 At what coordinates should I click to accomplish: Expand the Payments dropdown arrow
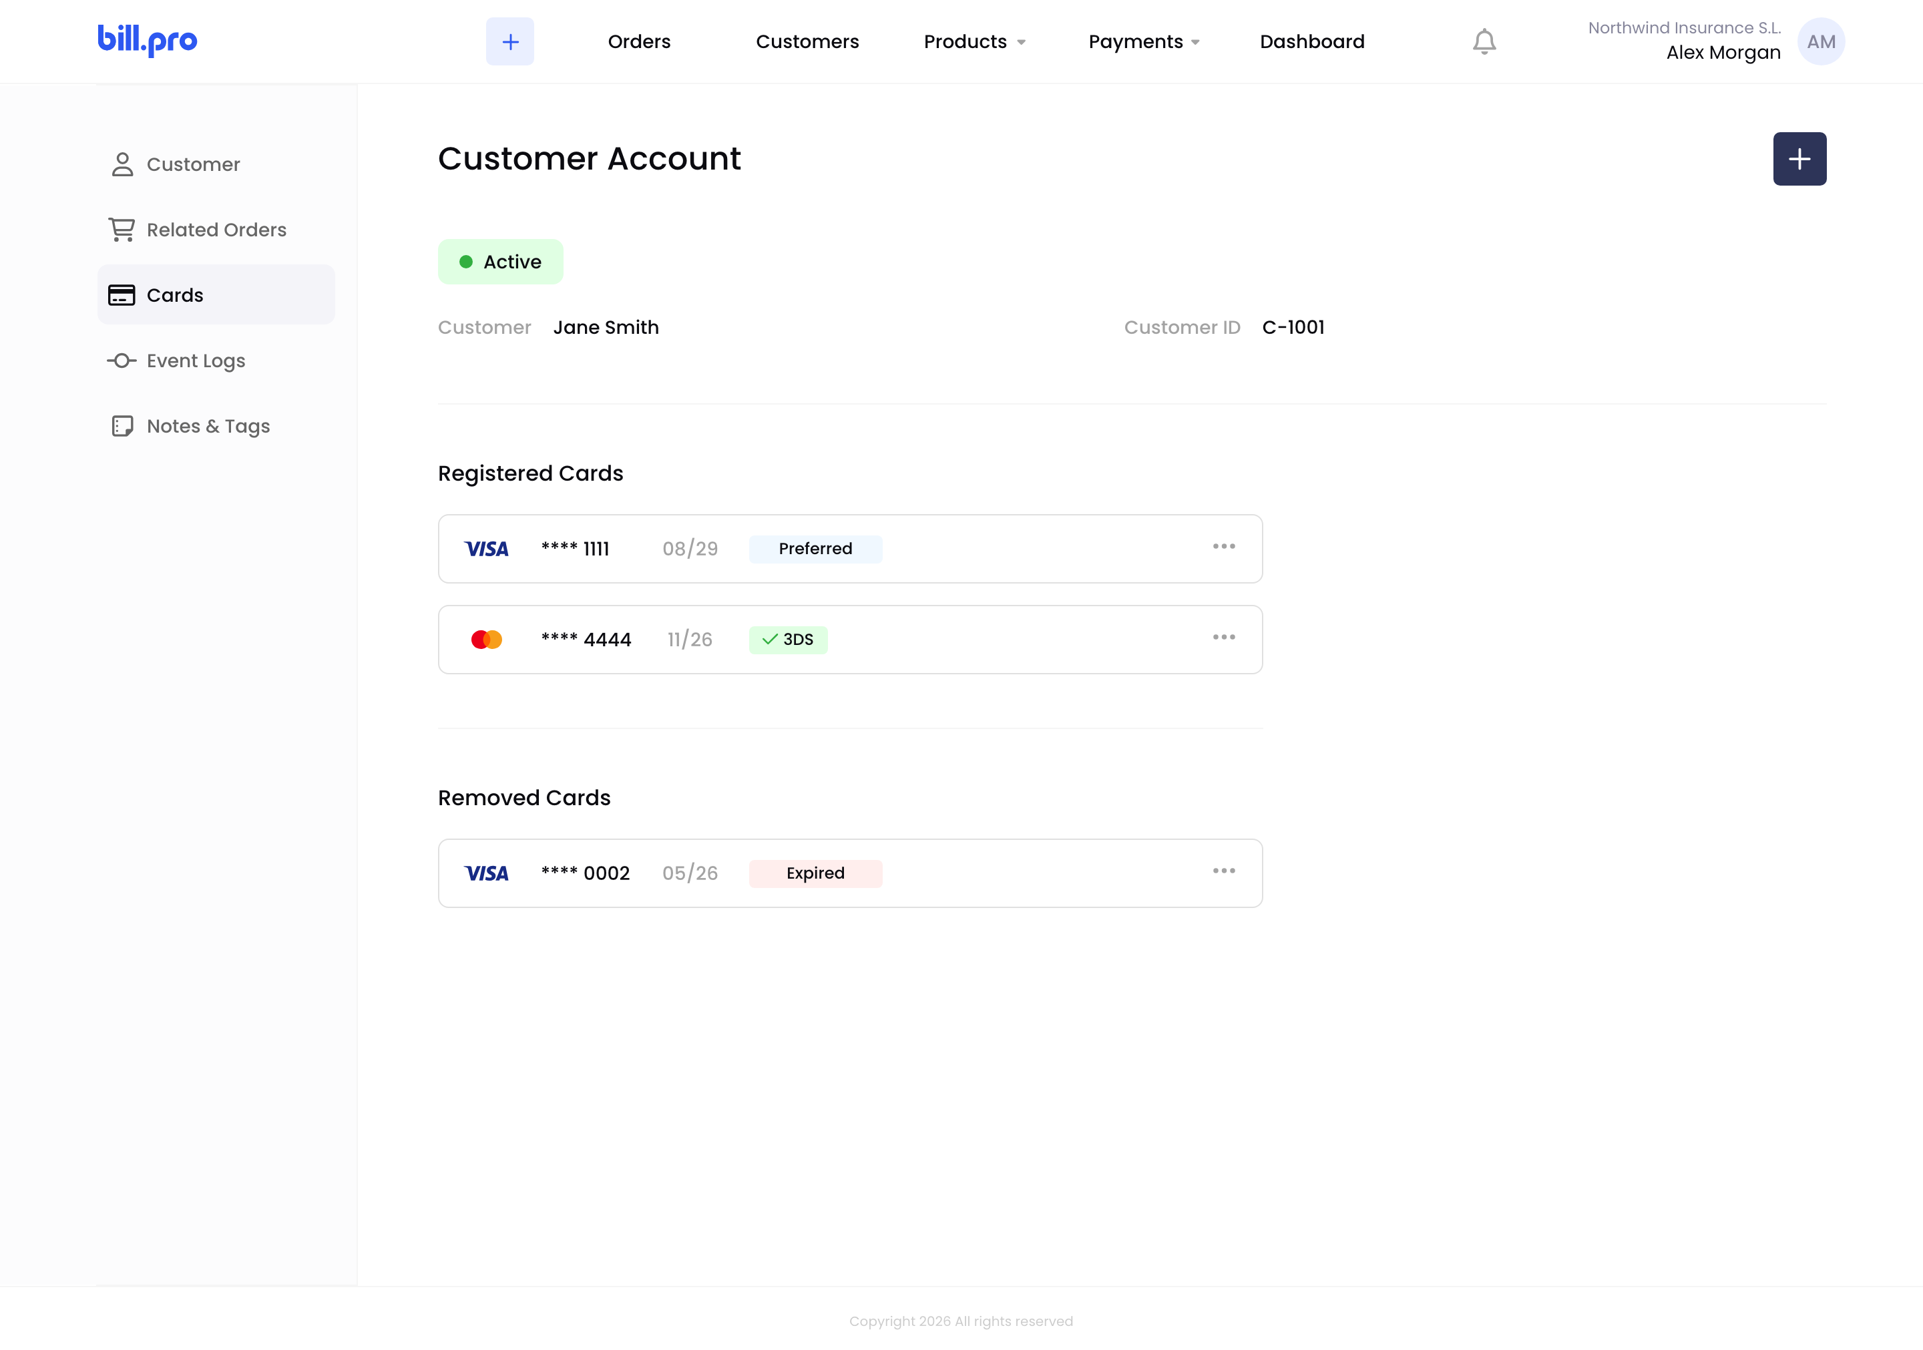1195,43
